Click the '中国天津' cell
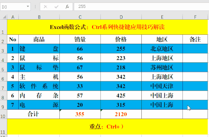The height and width of the screenshot is (137, 209). coord(162,86)
